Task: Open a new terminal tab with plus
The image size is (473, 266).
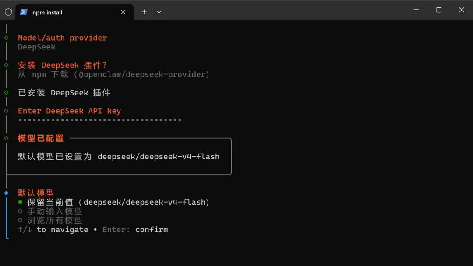Action: point(144,12)
